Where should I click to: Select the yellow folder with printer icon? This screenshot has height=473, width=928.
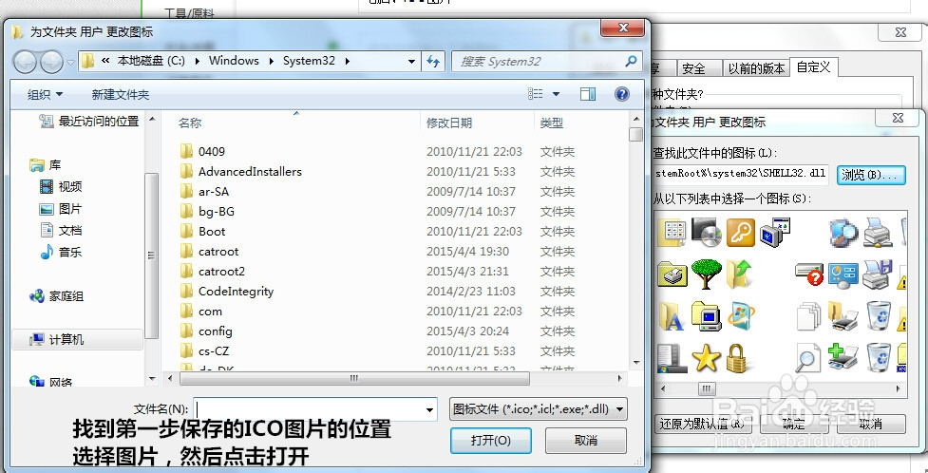pyautogui.click(x=672, y=274)
